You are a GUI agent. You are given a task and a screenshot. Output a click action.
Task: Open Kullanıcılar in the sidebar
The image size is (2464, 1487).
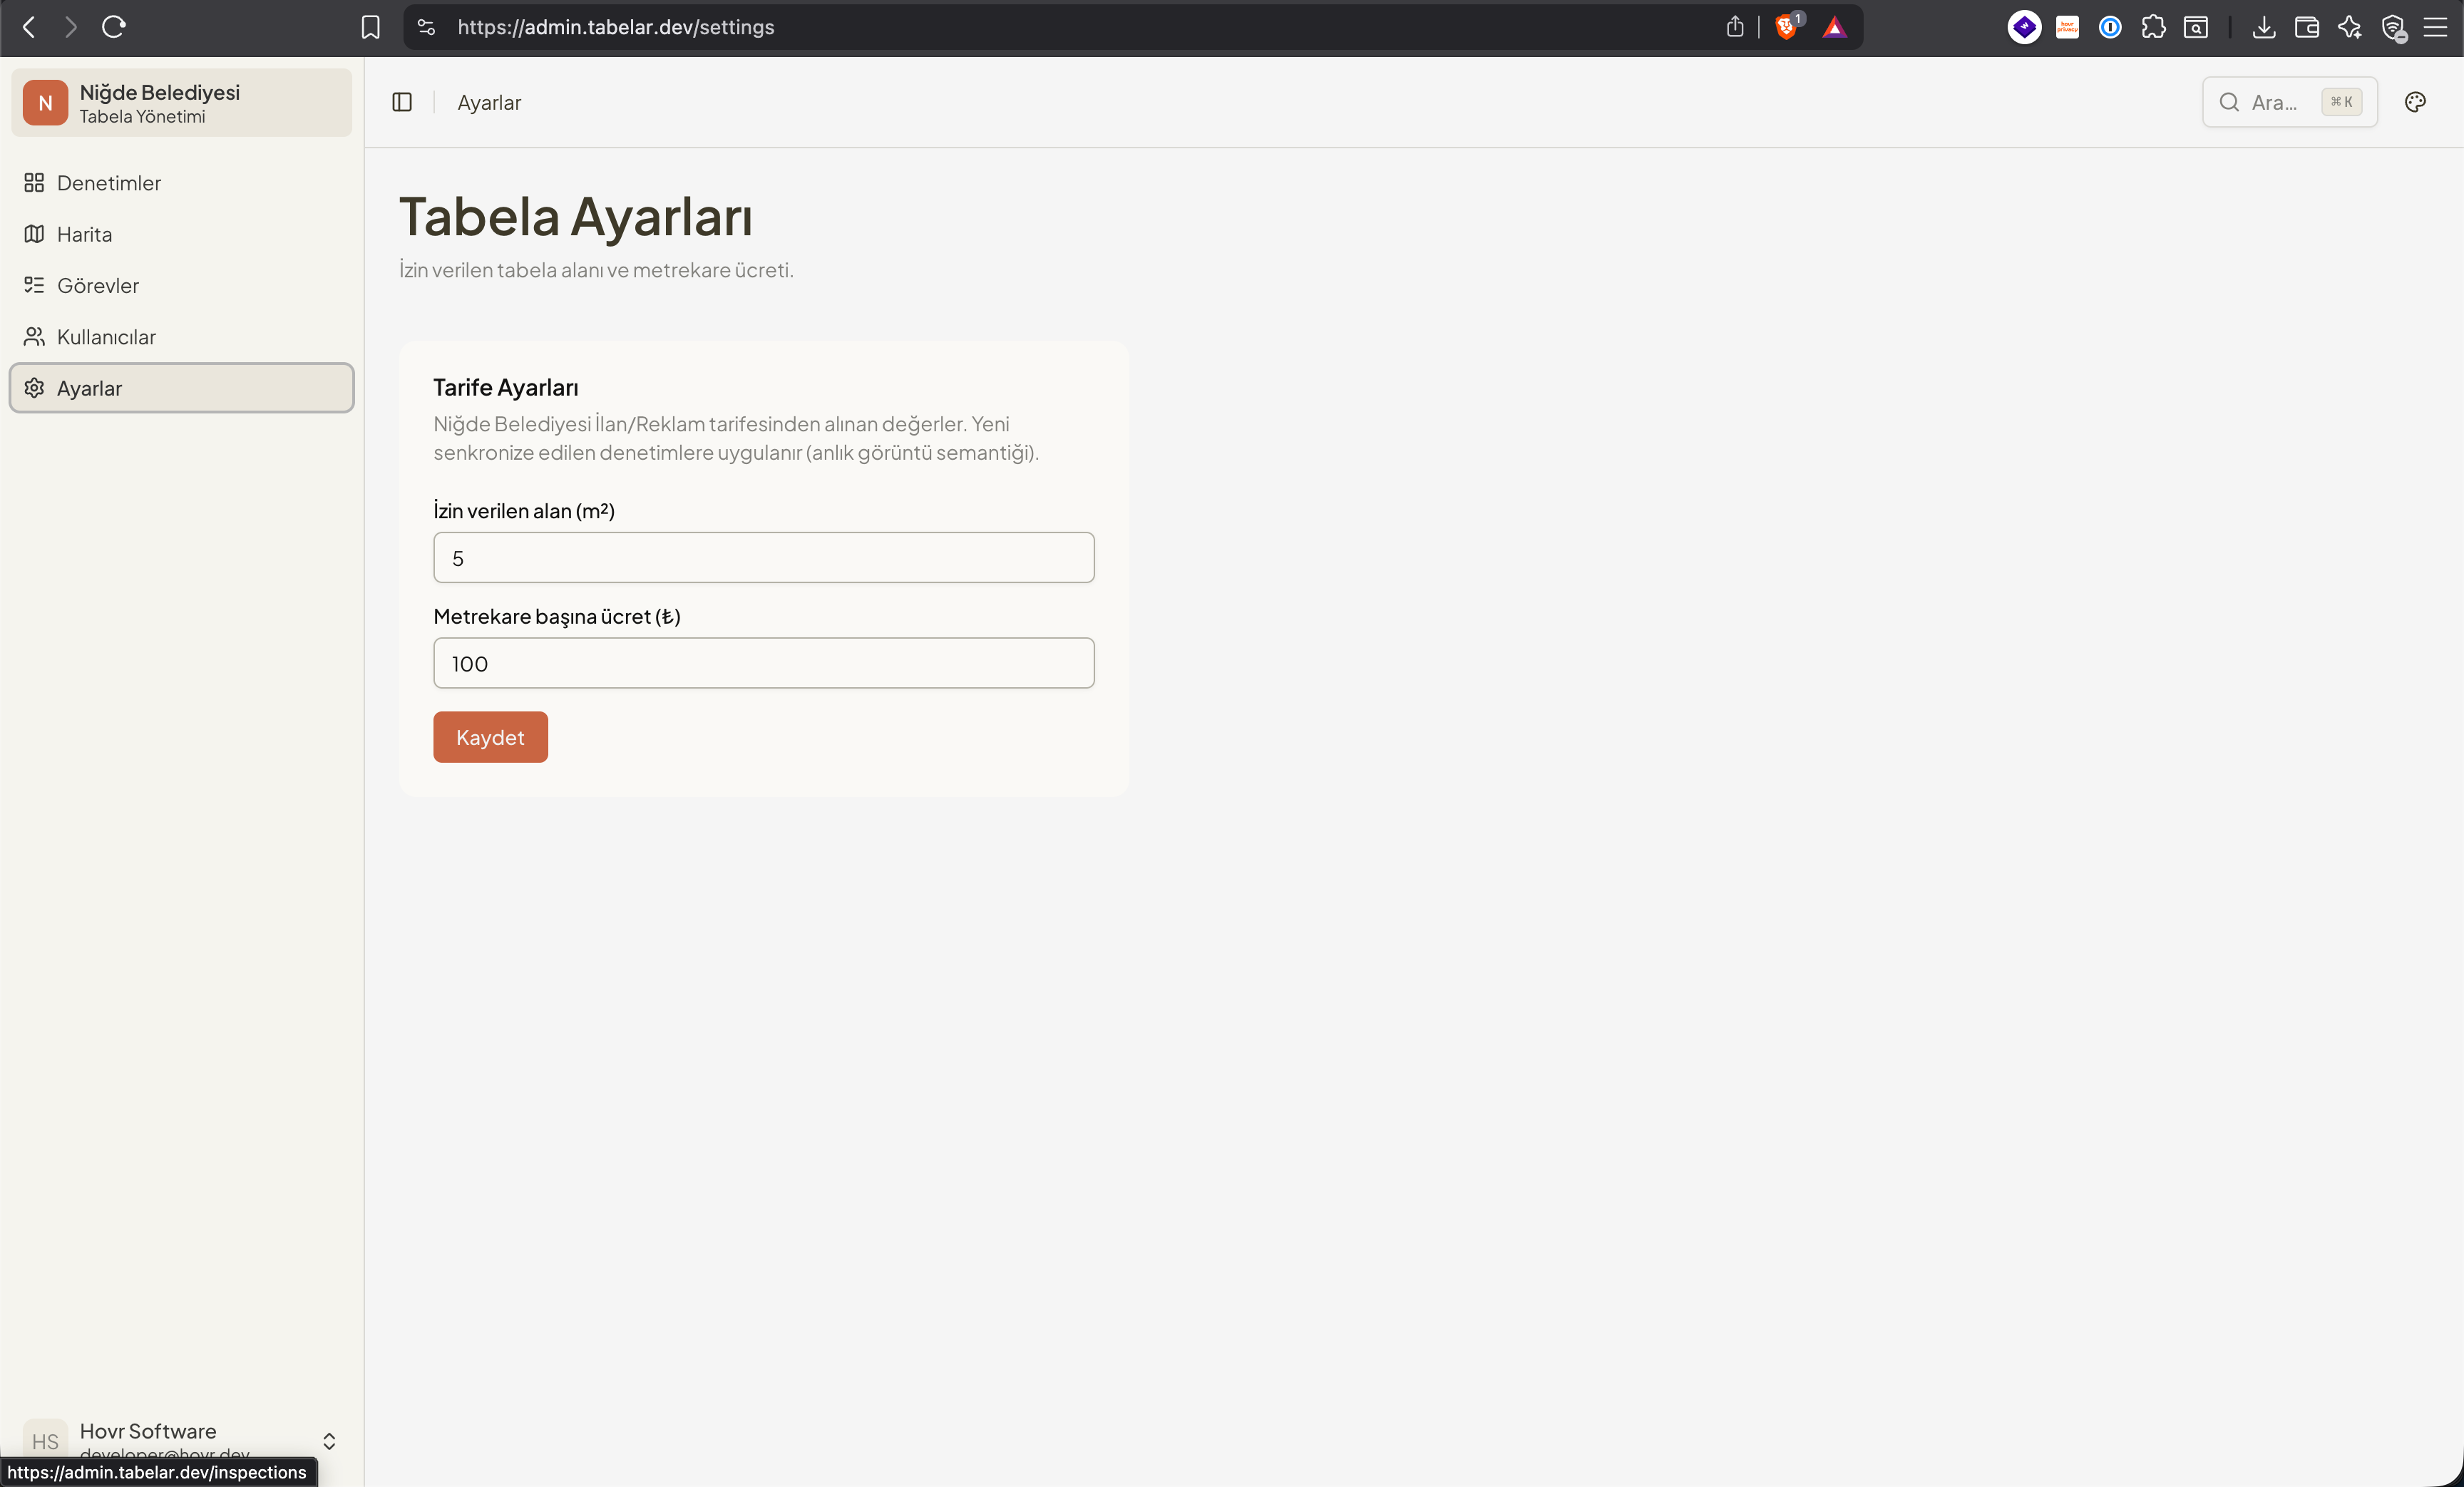click(181, 337)
